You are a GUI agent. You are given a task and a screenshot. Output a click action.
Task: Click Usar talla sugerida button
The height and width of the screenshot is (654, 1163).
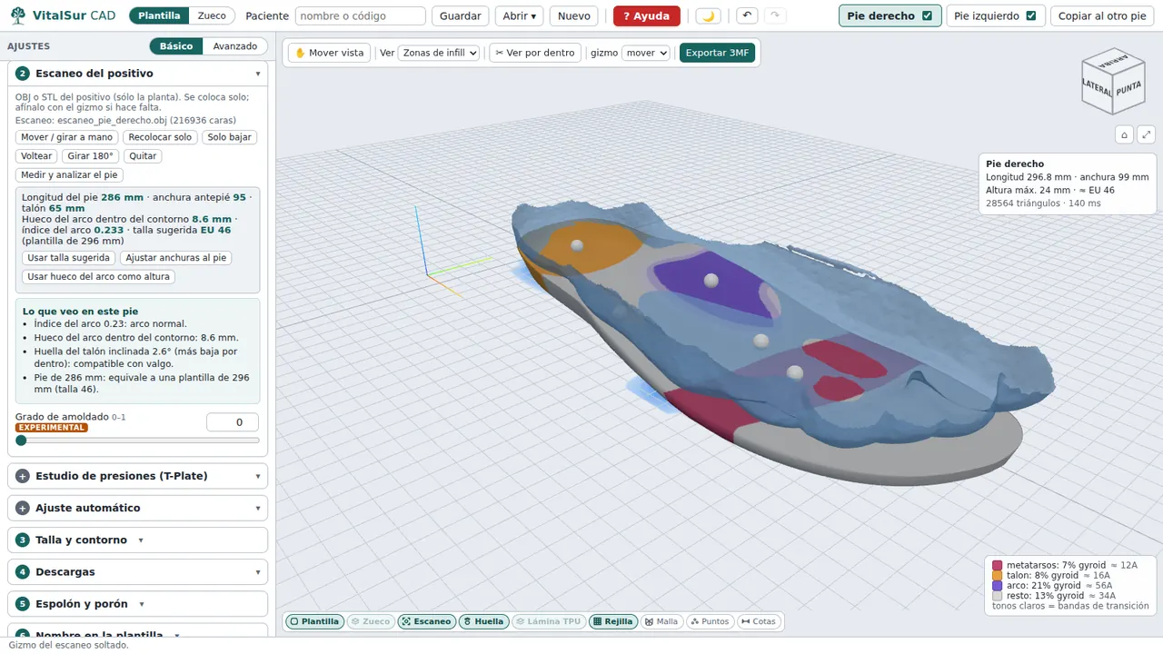[x=68, y=258]
